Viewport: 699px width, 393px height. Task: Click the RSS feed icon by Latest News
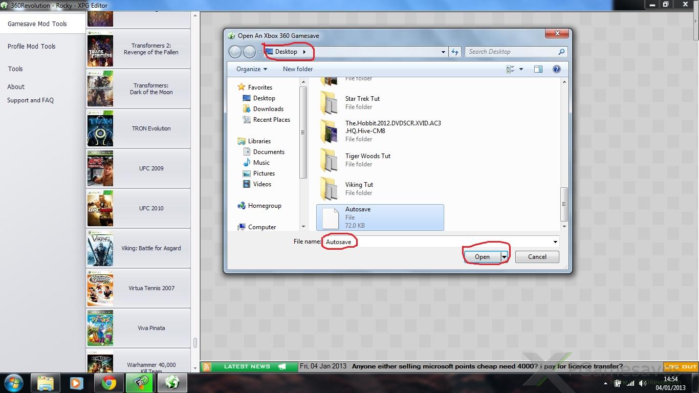pyautogui.click(x=206, y=366)
